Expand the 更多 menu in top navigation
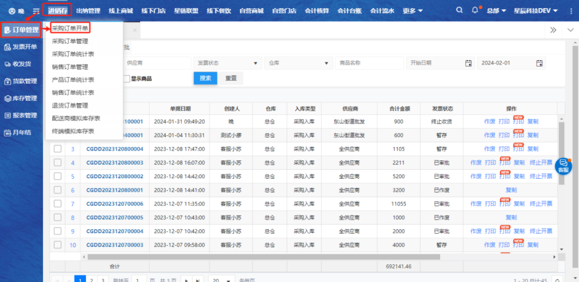The height and width of the screenshot is (282, 579). point(412,11)
